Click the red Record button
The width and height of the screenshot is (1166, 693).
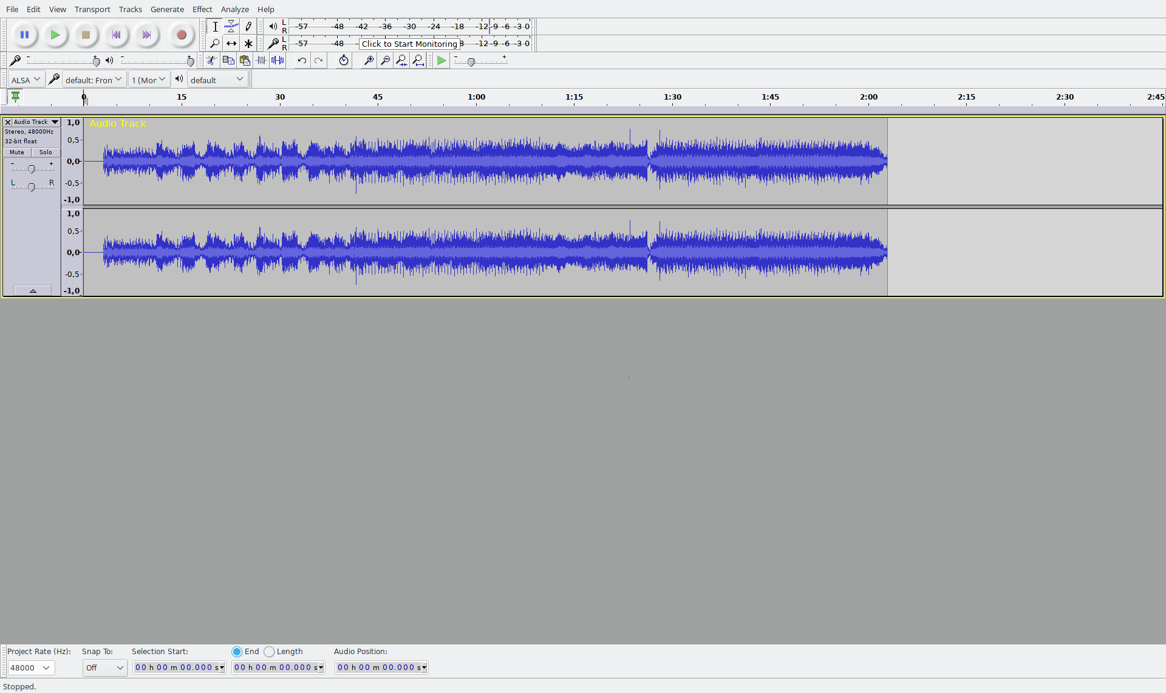coord(181,35)
